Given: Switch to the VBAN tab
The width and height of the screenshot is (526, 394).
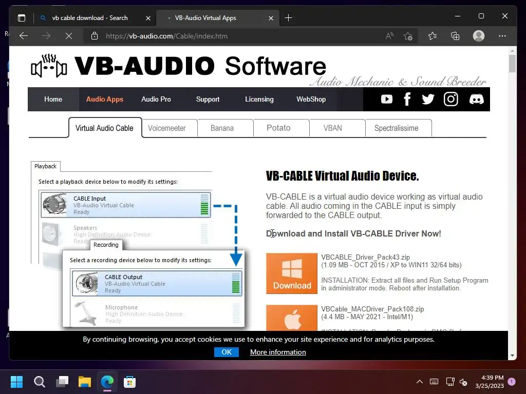Looking at the screenshot, I should click(x=337, y=128).
